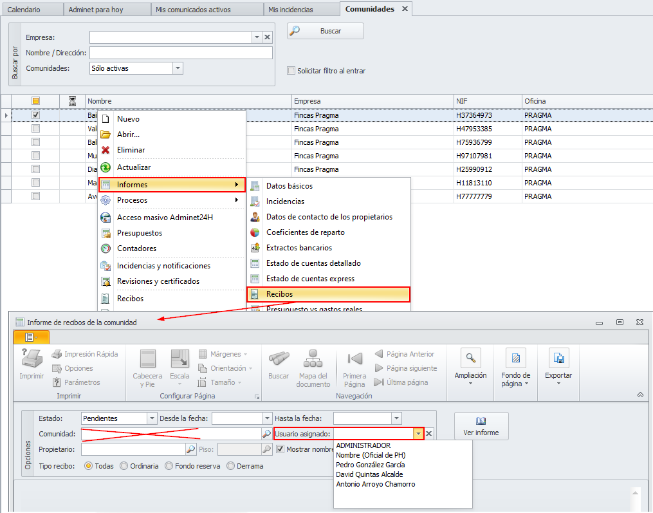The height and width of the screenshot is (513, 653).
Task: Choose Procesos in the context menu
Action: click(172, 200)
